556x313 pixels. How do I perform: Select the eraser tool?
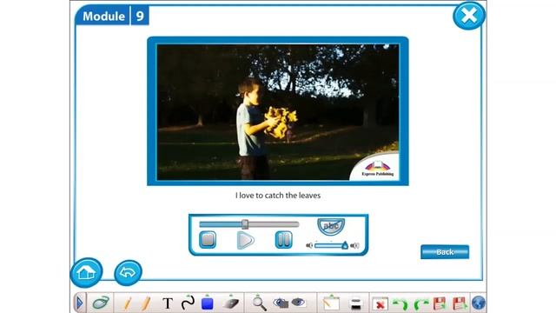(231, 303)
